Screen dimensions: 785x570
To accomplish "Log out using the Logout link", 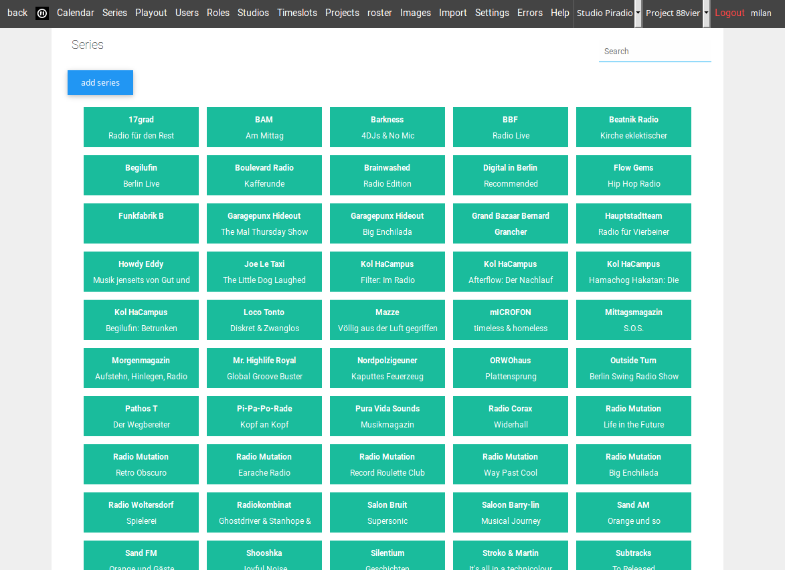I will point(729,13).
